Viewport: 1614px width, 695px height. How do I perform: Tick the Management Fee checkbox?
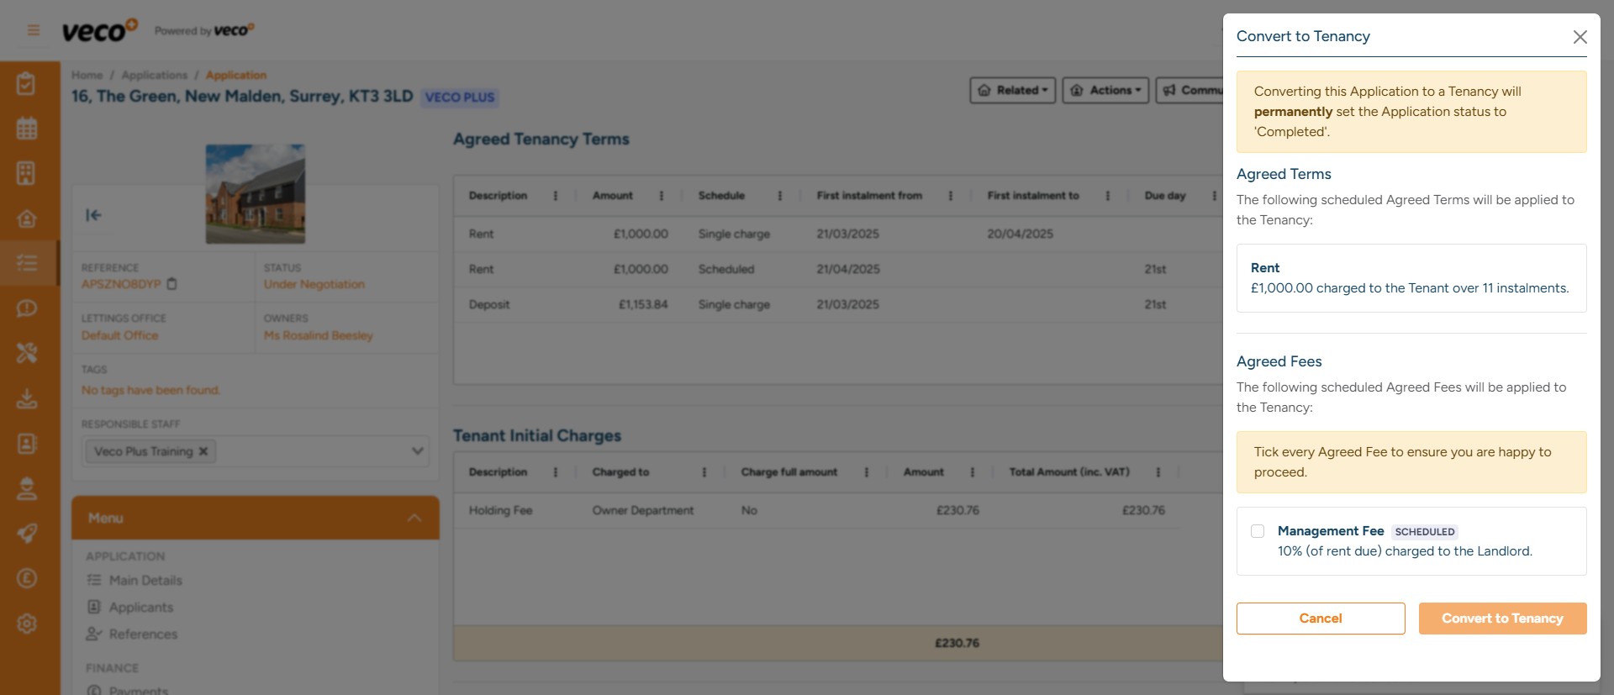(1258, 531)
